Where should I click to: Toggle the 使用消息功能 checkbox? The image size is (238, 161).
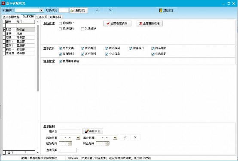click(60, 61)
